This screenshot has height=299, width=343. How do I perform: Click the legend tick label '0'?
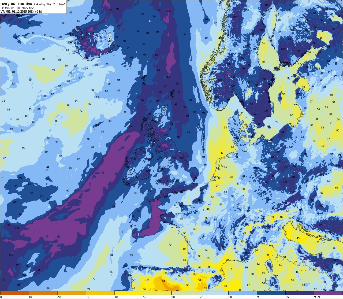[x=1, y=297]
